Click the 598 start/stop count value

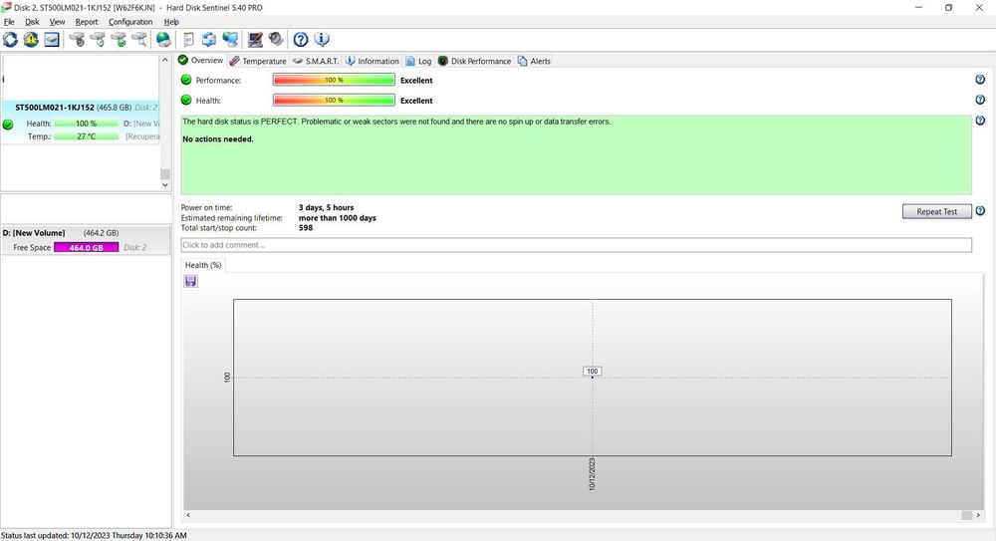(306, 227)
